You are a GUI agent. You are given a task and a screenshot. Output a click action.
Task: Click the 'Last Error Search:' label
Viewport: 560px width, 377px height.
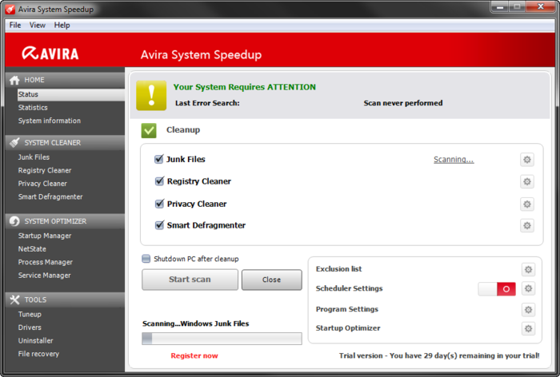pos(207,103)
